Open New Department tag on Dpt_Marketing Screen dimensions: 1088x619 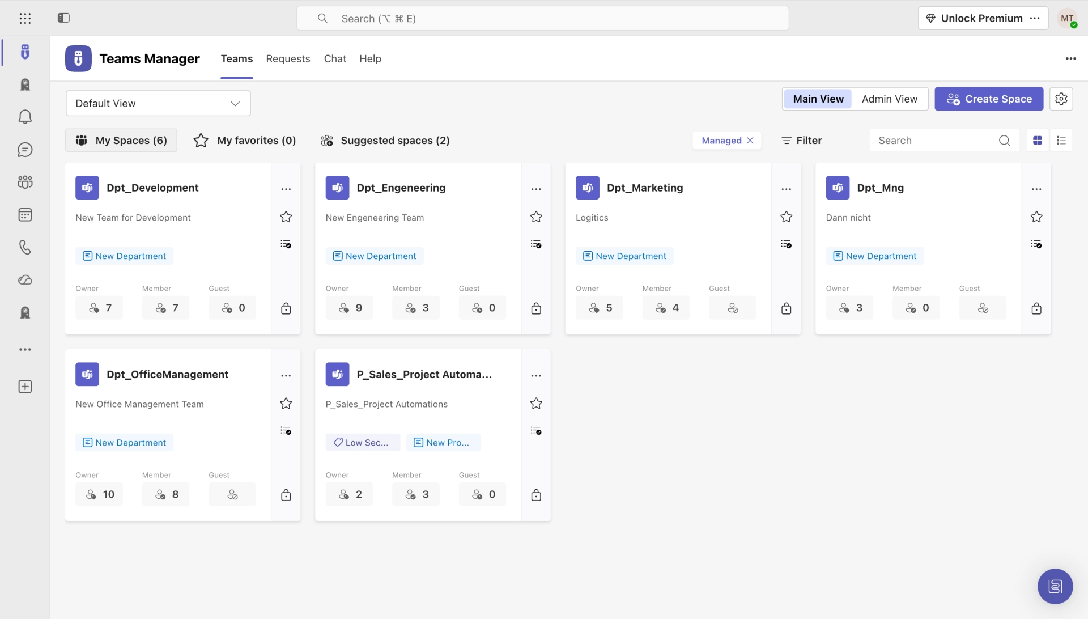pyautogui.click(x=624, y=256)
